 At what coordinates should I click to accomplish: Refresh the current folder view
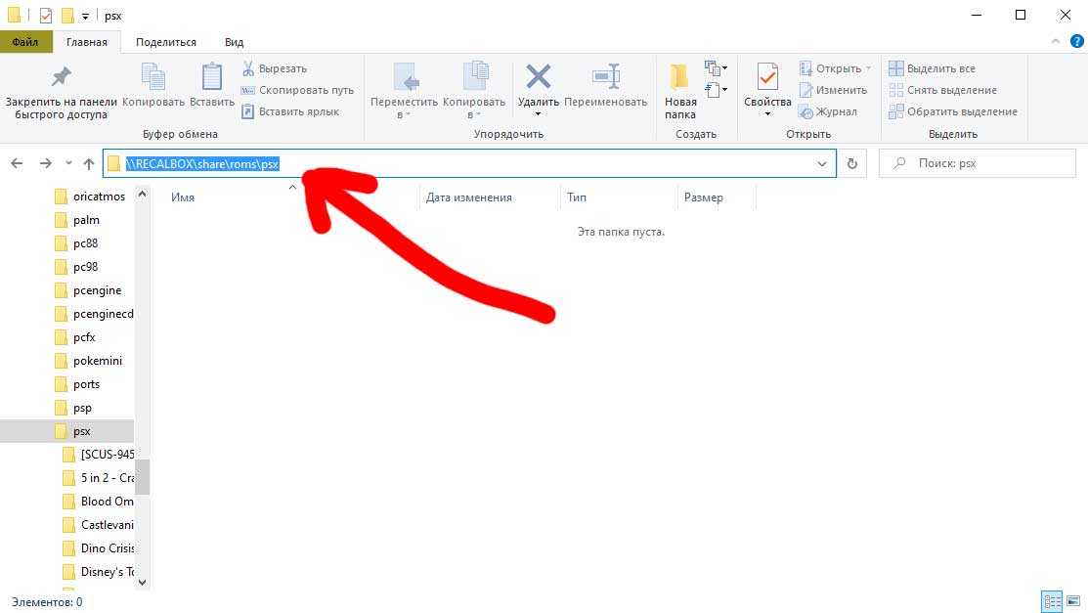852,164
